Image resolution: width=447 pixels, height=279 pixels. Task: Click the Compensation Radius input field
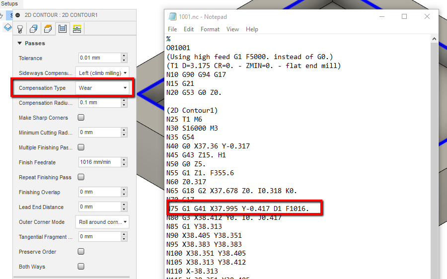point(99,102)
